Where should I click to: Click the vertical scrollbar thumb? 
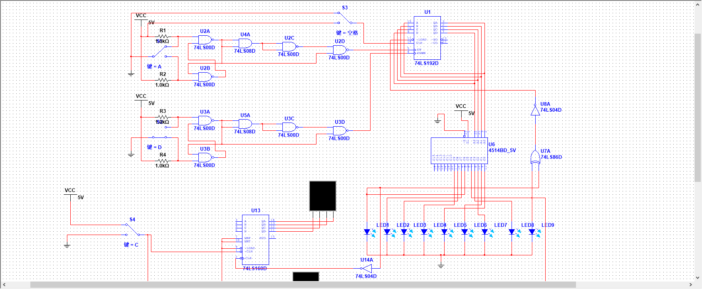pos(698,107)
